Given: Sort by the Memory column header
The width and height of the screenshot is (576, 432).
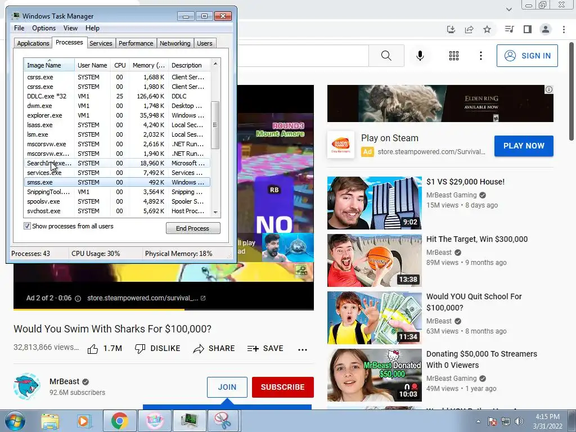Looking at the screenshot, I should 148,65.
